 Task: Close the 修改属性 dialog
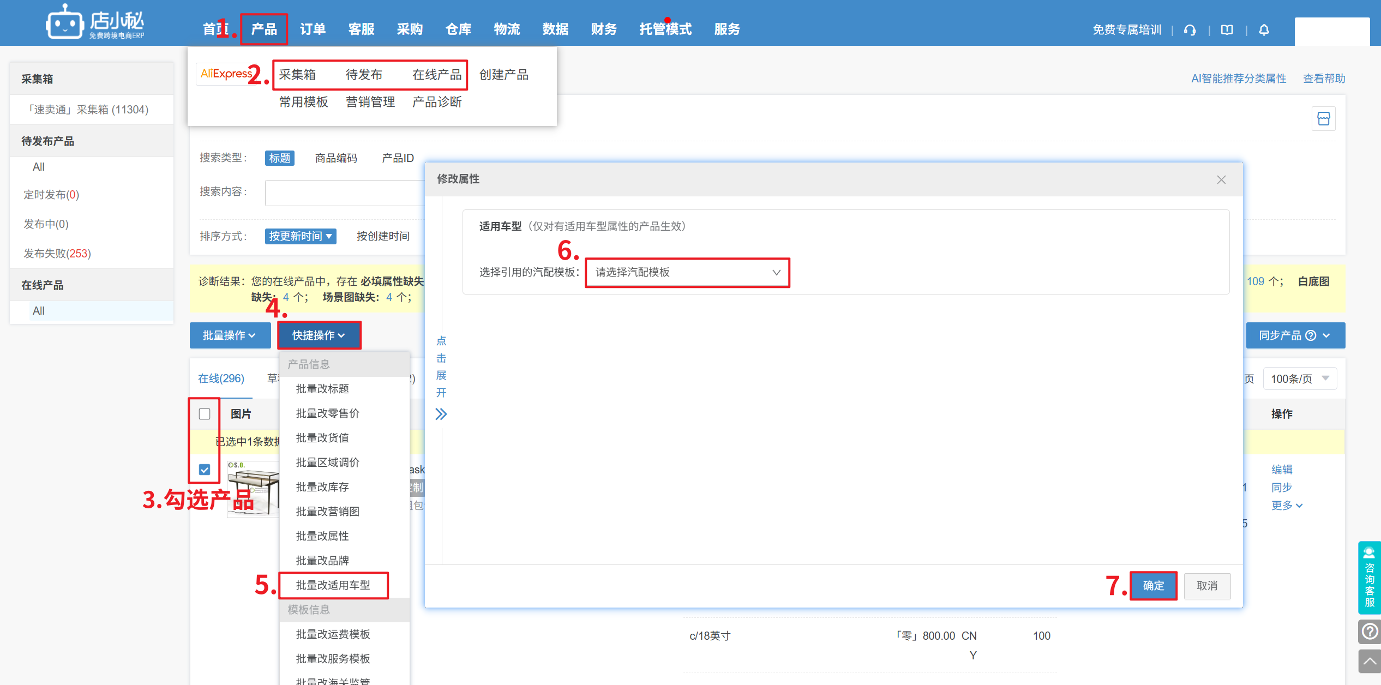tap(1221, 179)
